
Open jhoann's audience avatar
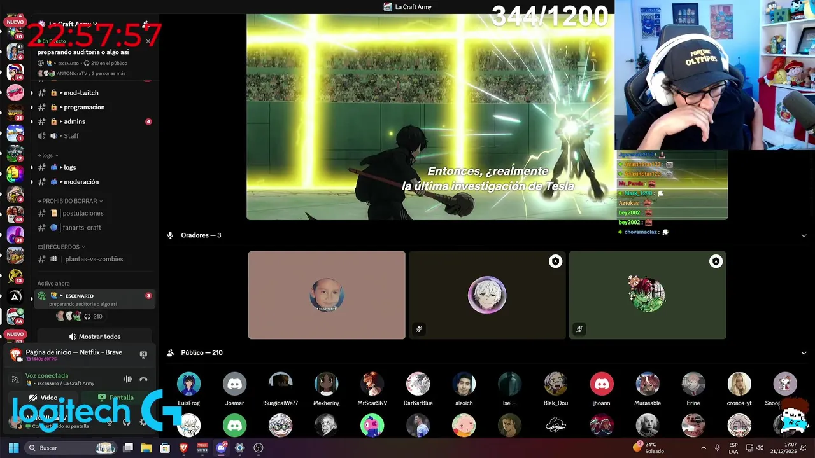602,384
